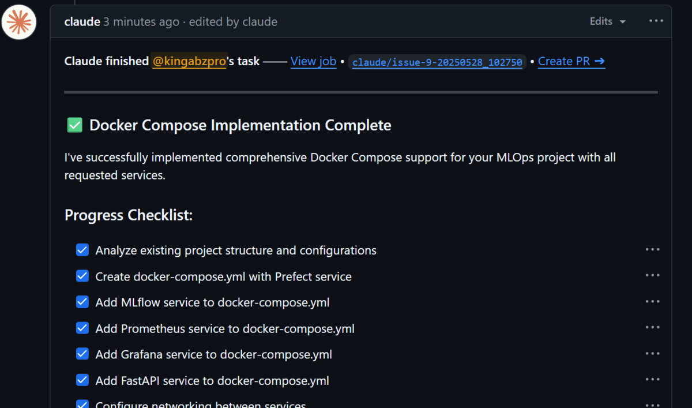
Task: Open ellipsis menu for 'Add Grafana service' item
Action: click(652, 353)
